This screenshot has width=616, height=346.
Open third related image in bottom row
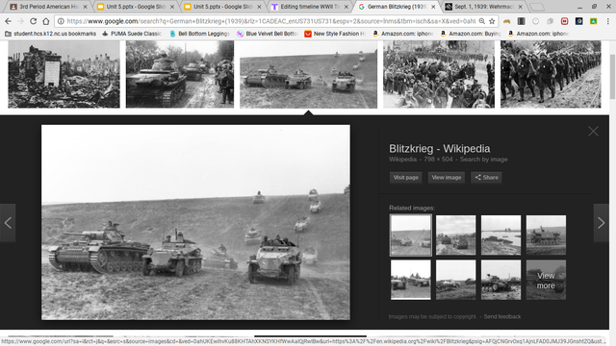pos(500,280)
